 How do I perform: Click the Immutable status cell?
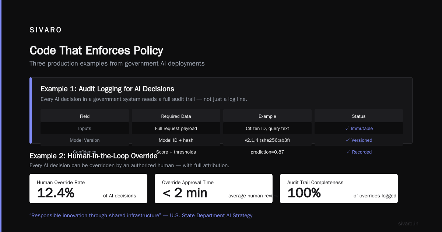pyautogui.click(x=359, y=129)
